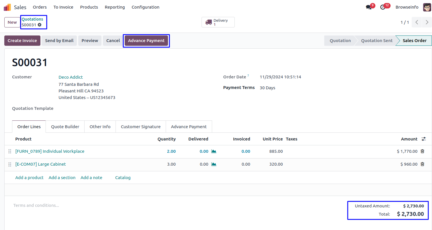Go to next record arrow
Image resolution: width=432 pixels, height=230 pixels.
(x=427, y=22)
